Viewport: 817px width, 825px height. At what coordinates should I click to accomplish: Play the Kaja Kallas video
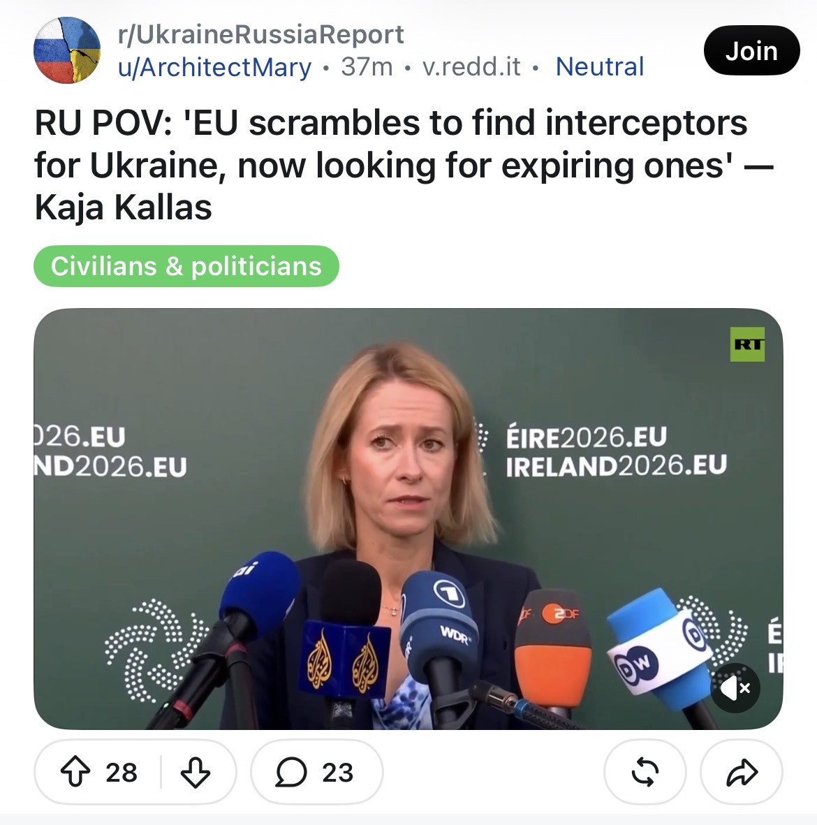pyautogui.click(x=408, y=519)
